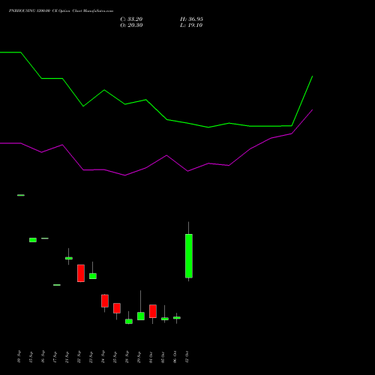Click the 24 Sep date label
Image resolution: width=375 pixels, height=375 pixels.
[x=103, y=357]
